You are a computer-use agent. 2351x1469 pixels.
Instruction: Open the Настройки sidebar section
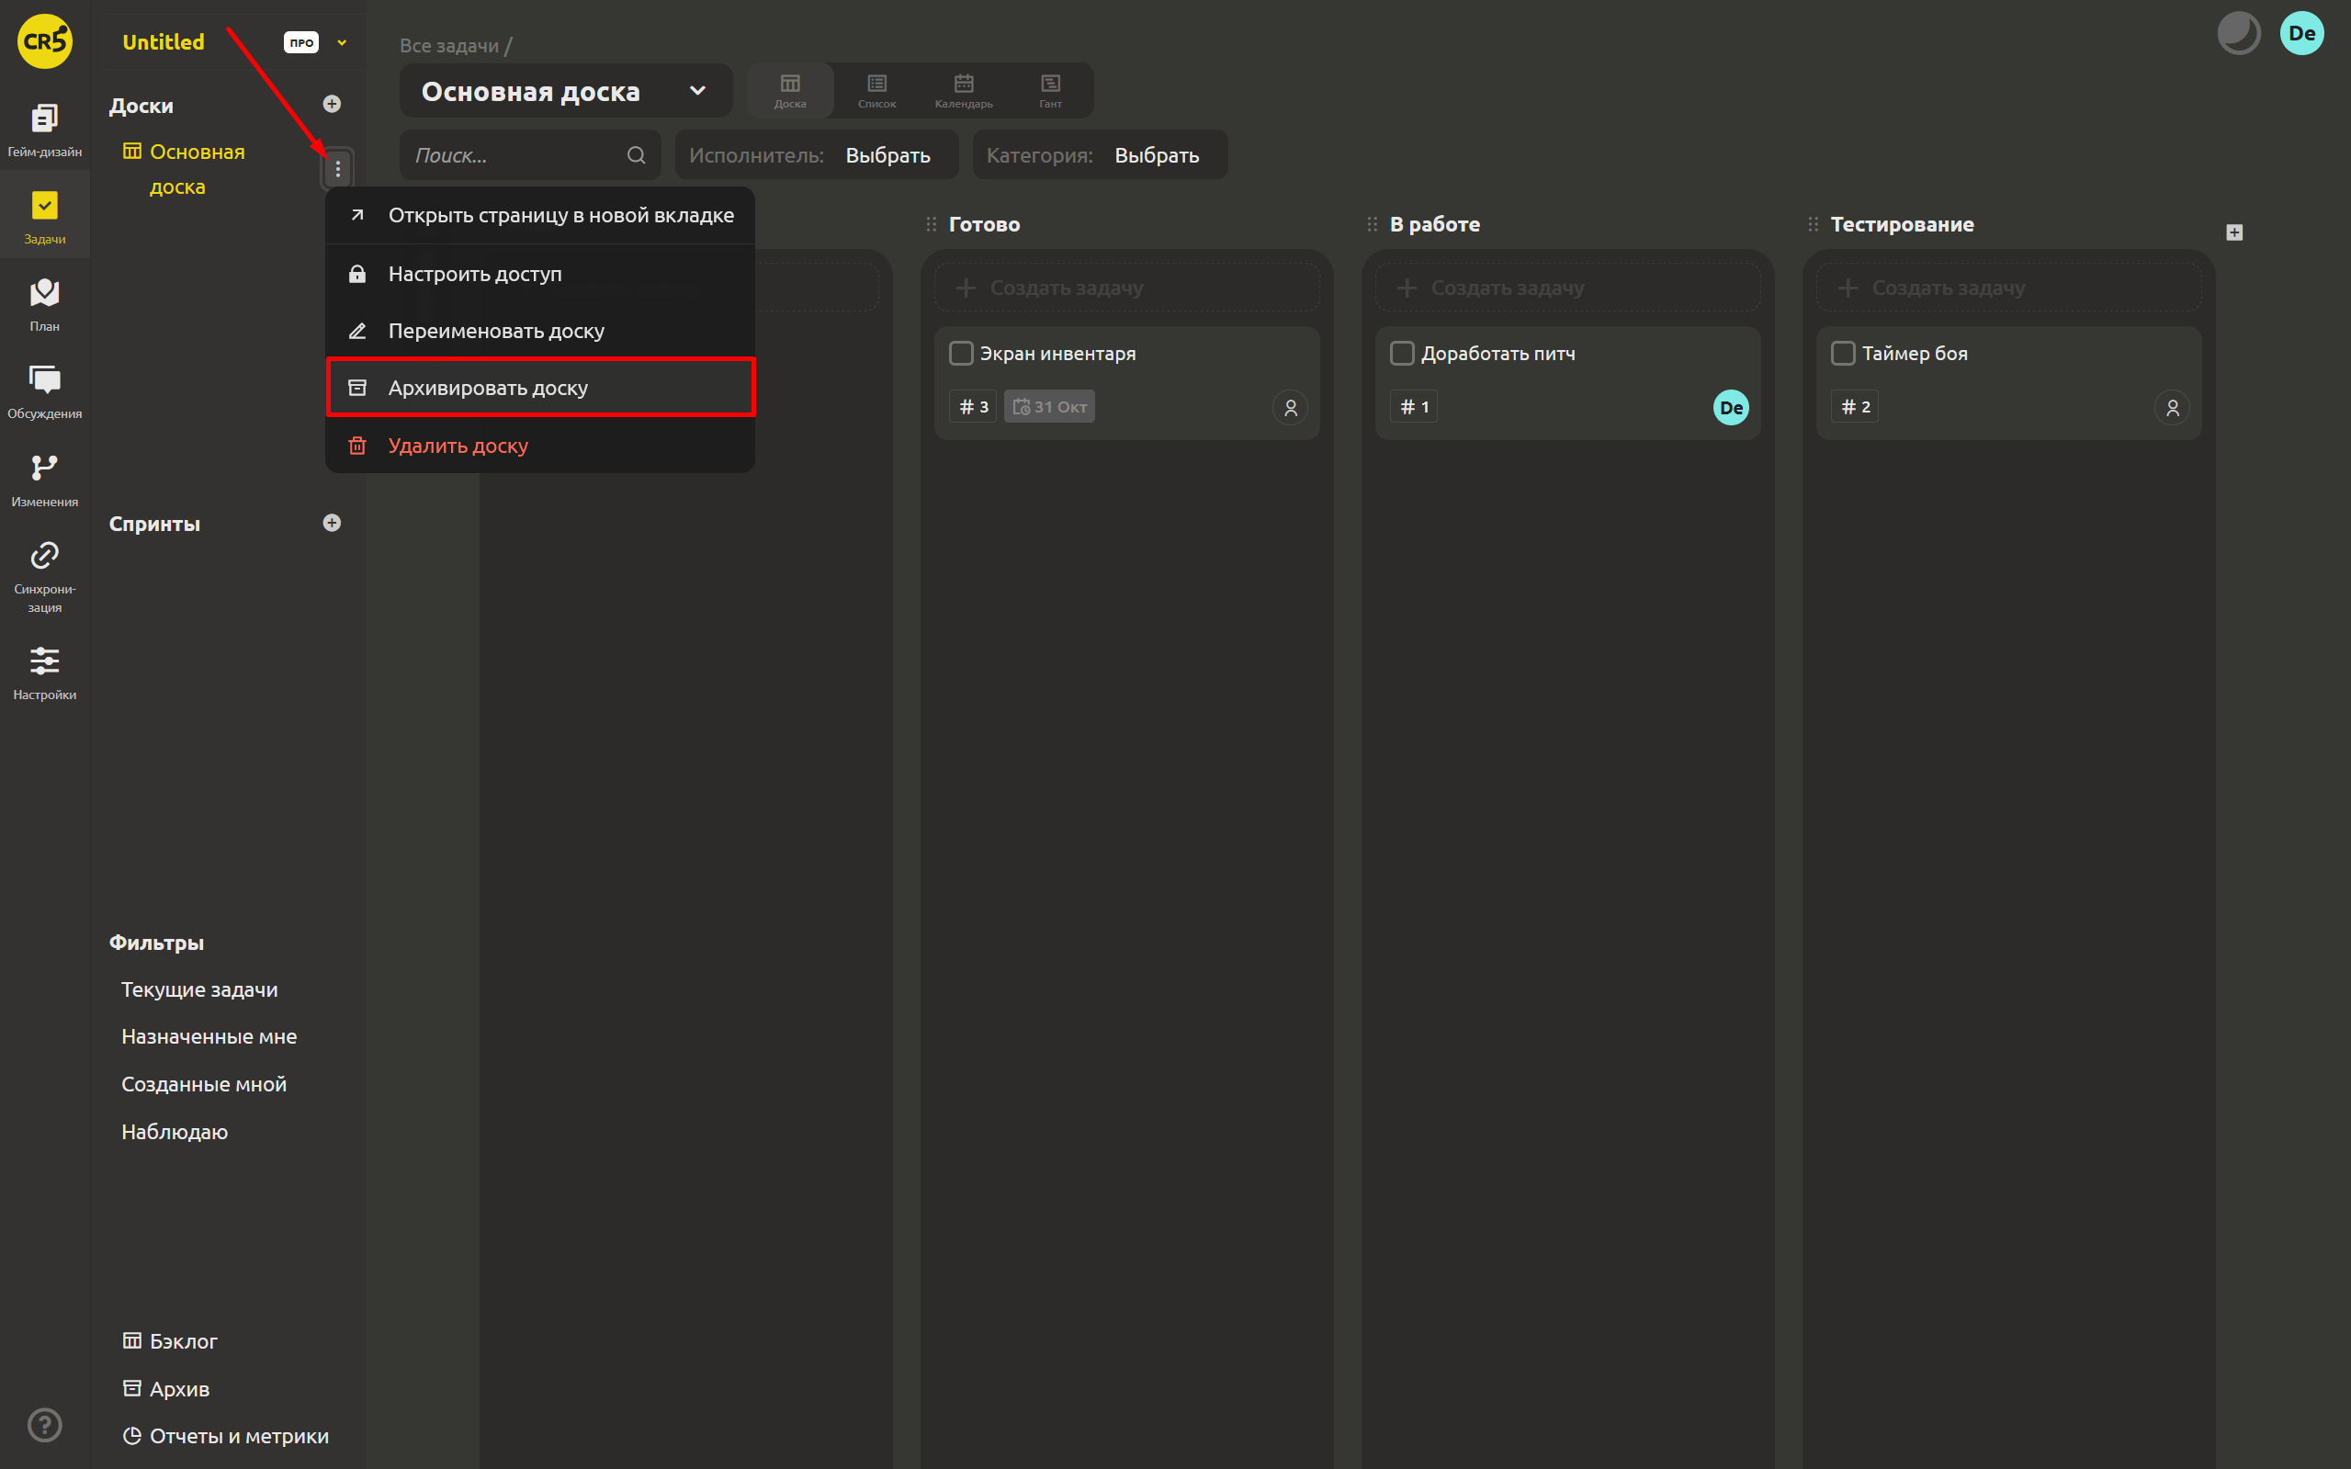click(x=45, y=673)
